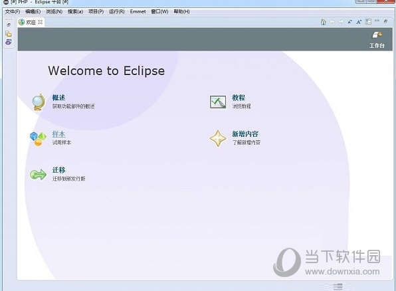Click the 试用样本 description text
396x291 pixels.
pyautogui.click(x=62, y=142)
